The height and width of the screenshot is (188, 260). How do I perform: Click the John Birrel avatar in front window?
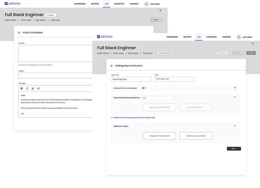pyautogui.click(x=239, y=37)
